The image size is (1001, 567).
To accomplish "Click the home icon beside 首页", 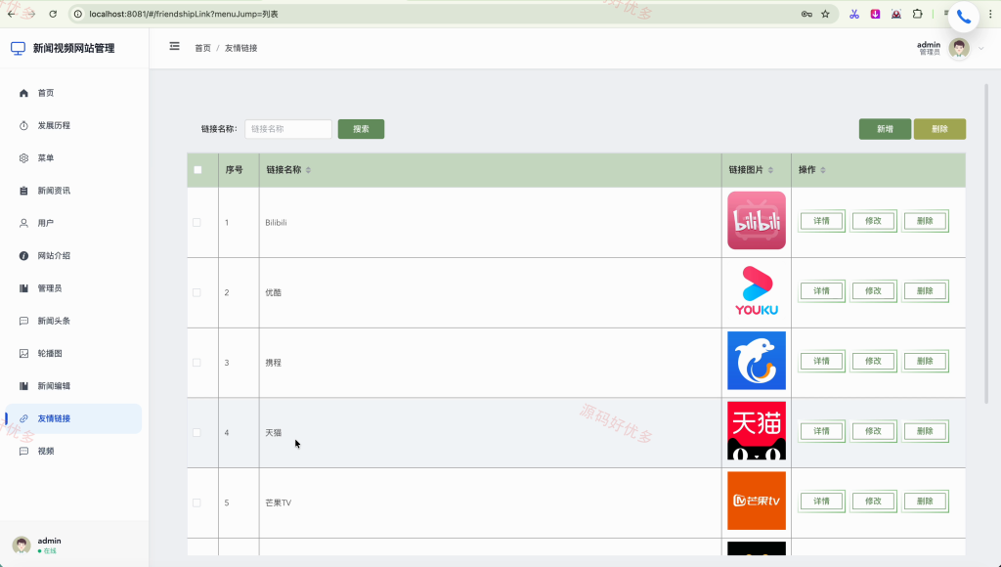I will coord(23,93).
